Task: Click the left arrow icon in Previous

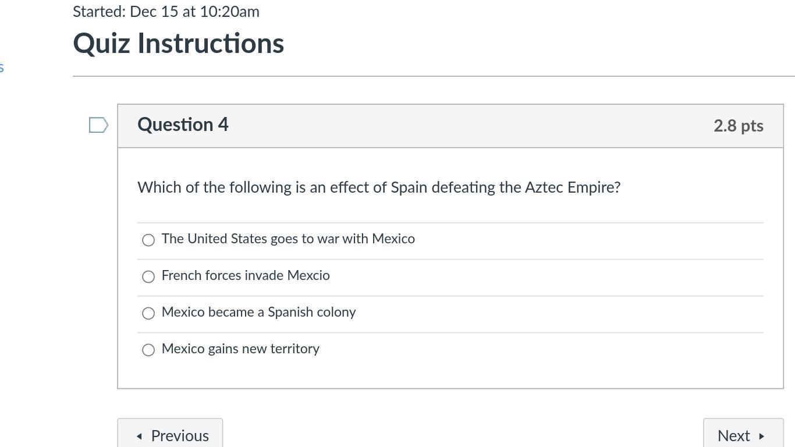Action: 139,436
